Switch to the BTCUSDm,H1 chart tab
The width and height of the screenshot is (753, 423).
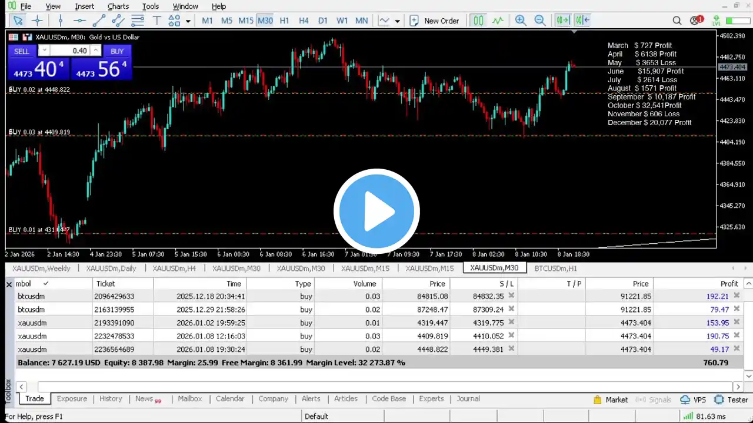pos(556,268)
